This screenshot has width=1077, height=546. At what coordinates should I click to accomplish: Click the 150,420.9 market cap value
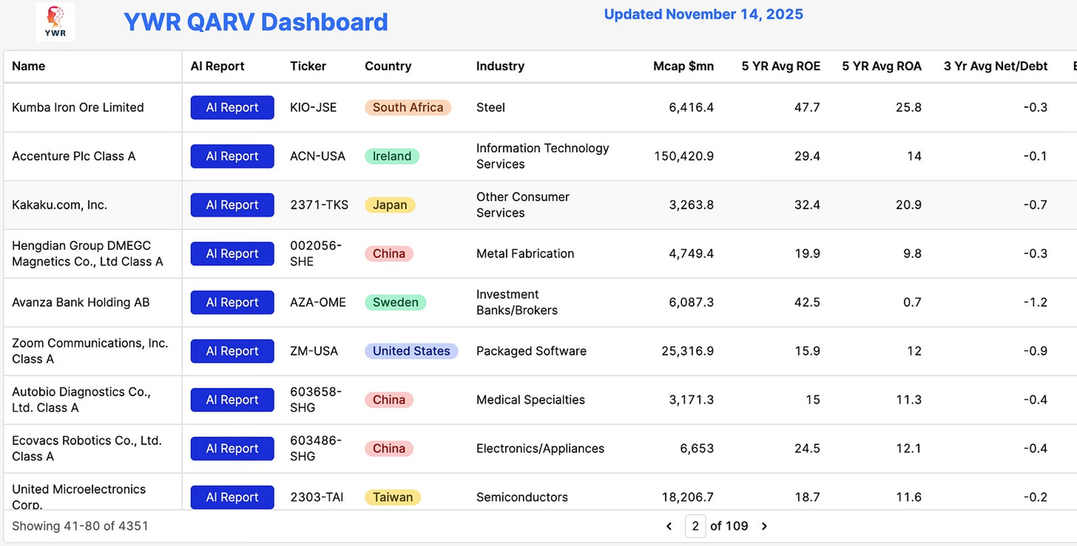[684, 156]
